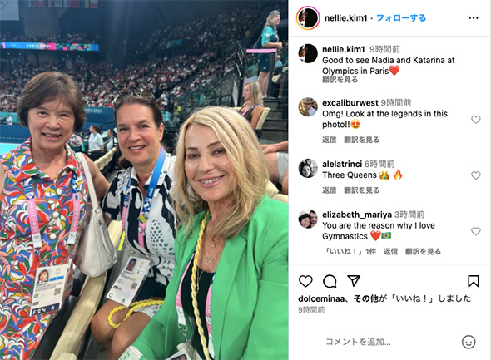Like elizabeth_mariya's comment

coord(476,231)
